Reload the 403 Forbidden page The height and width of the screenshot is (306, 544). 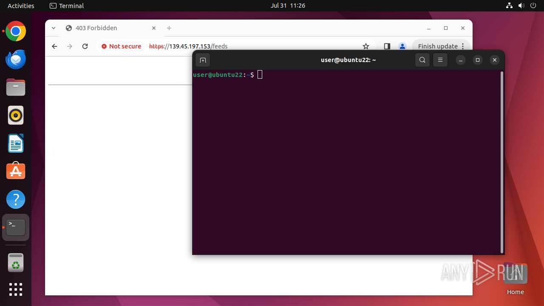(85, 46)
